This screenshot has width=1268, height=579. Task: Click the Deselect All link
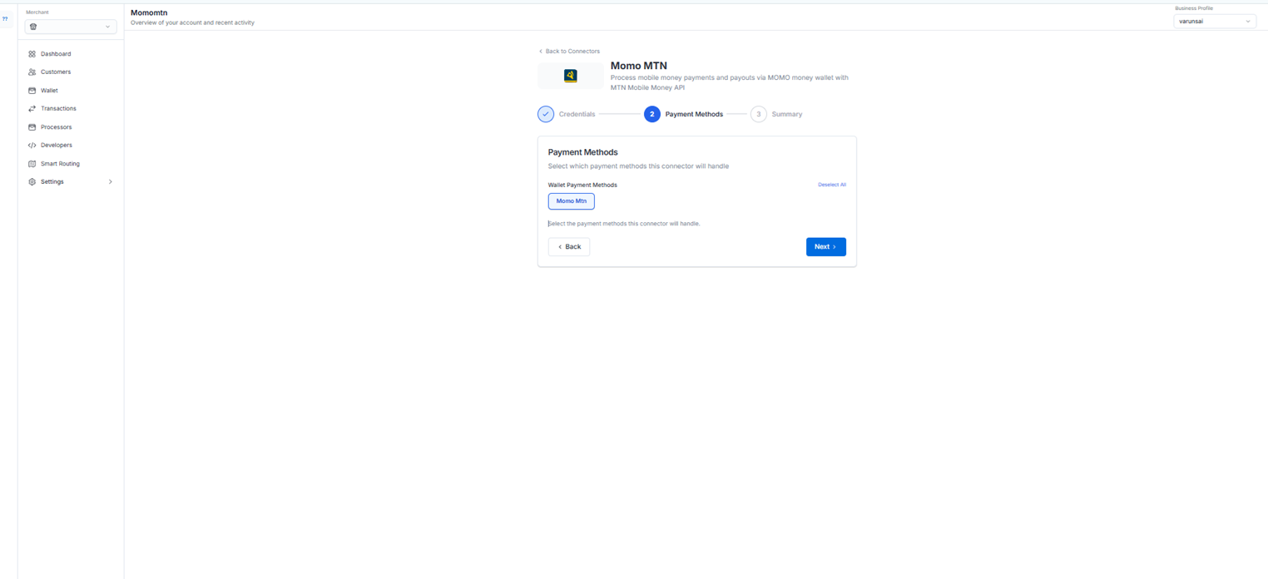click(x=831, y=185)
